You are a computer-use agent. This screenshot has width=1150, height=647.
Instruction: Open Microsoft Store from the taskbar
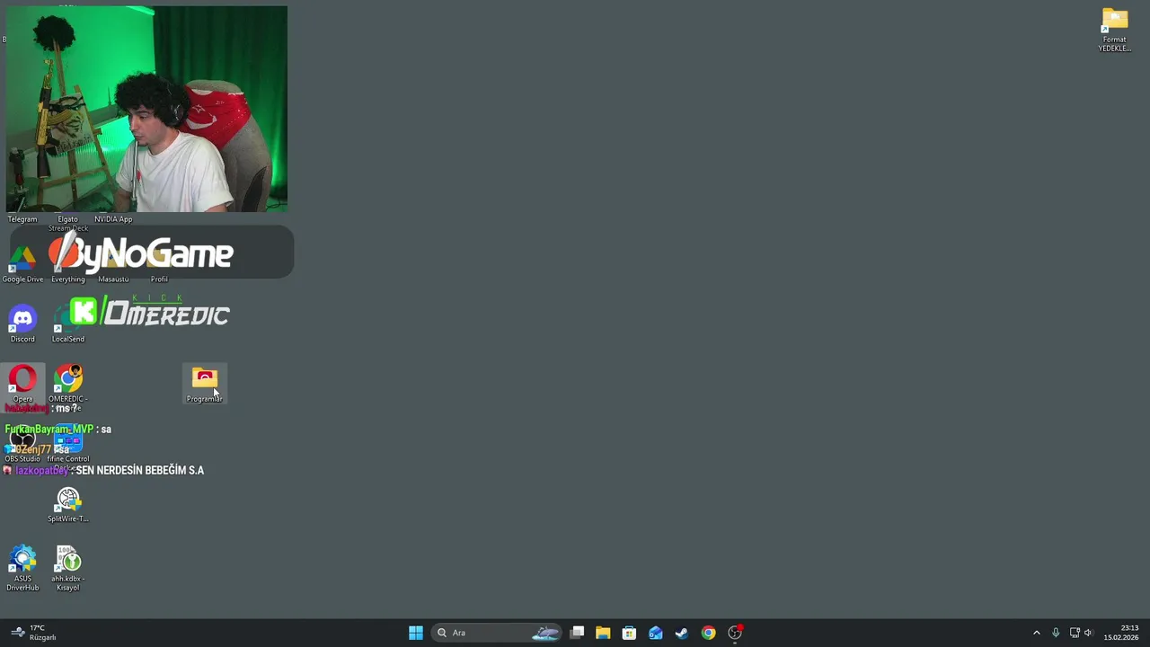(629, 633)
